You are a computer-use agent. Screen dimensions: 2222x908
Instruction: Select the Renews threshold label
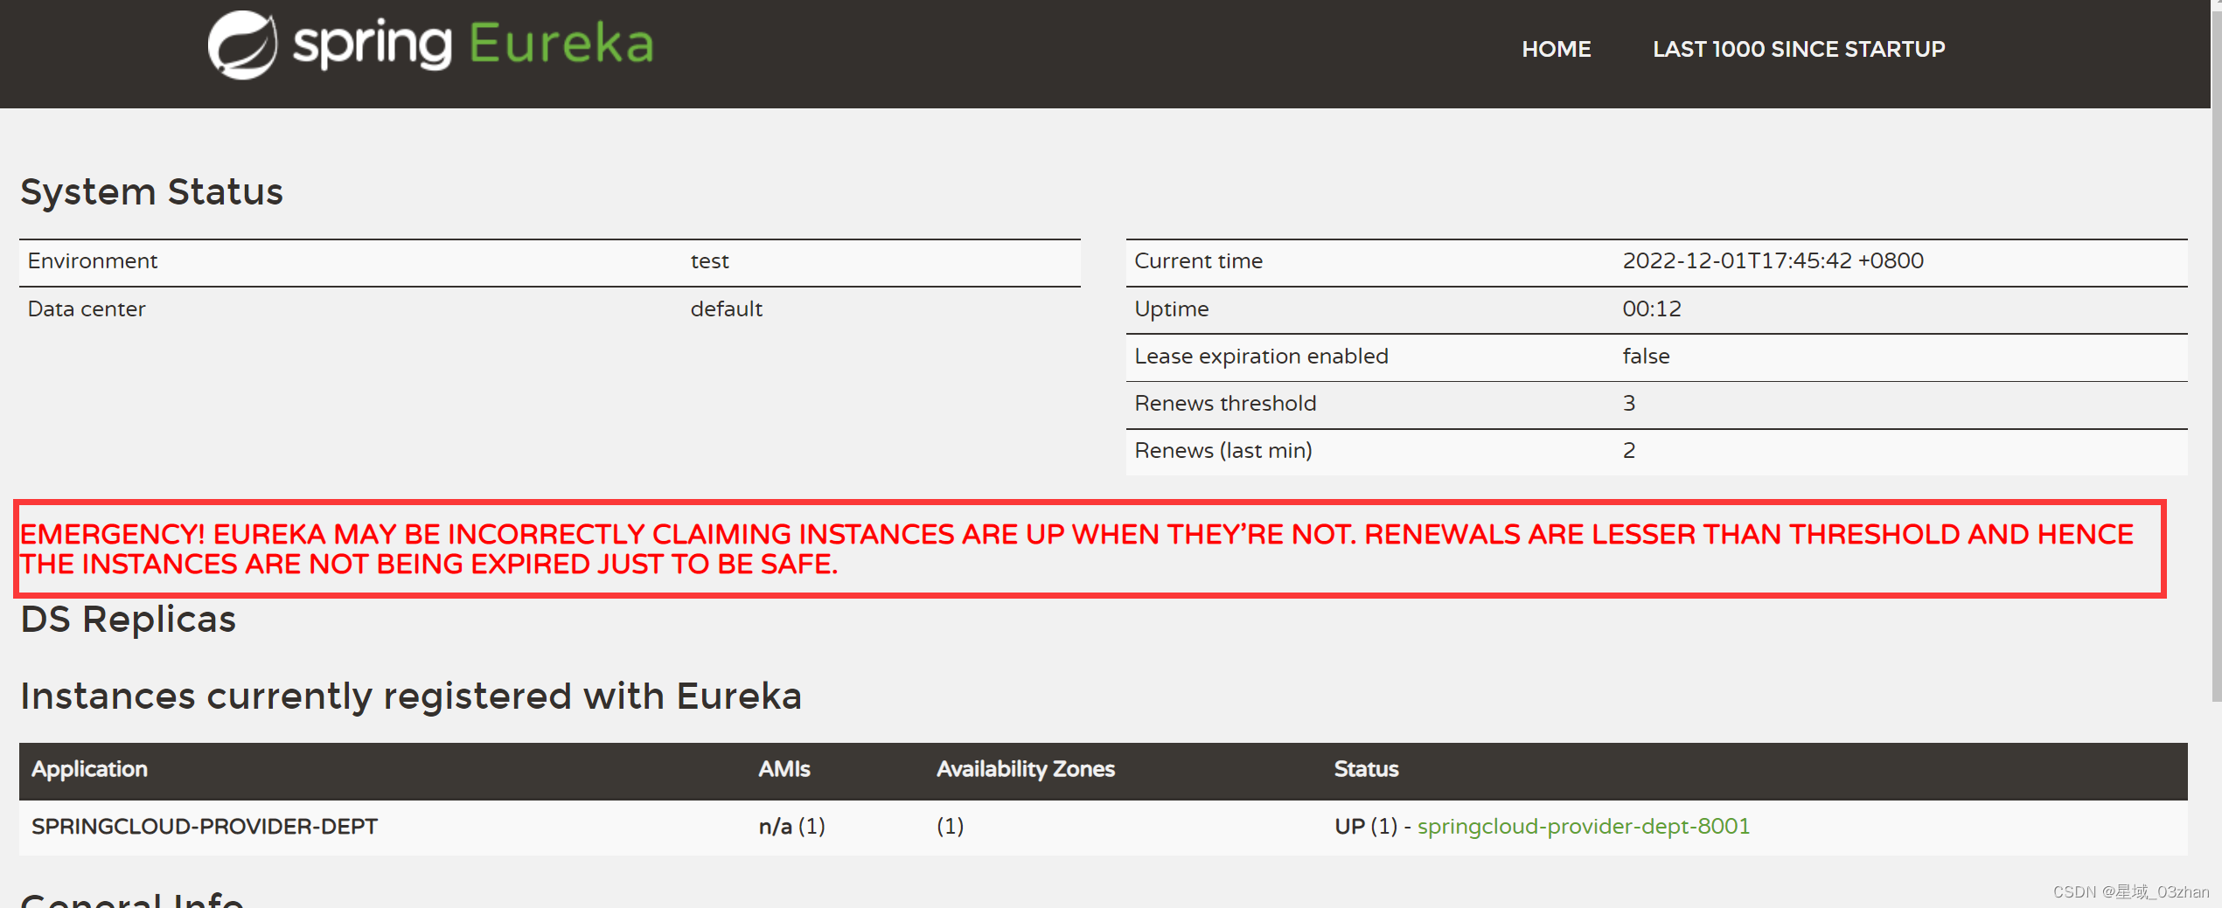[1225, 404]
